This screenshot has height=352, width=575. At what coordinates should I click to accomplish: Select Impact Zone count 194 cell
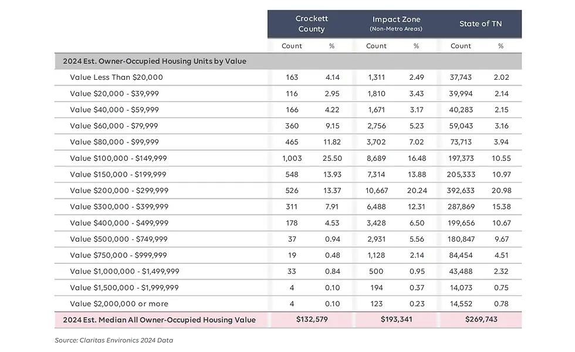coord(377,288)
